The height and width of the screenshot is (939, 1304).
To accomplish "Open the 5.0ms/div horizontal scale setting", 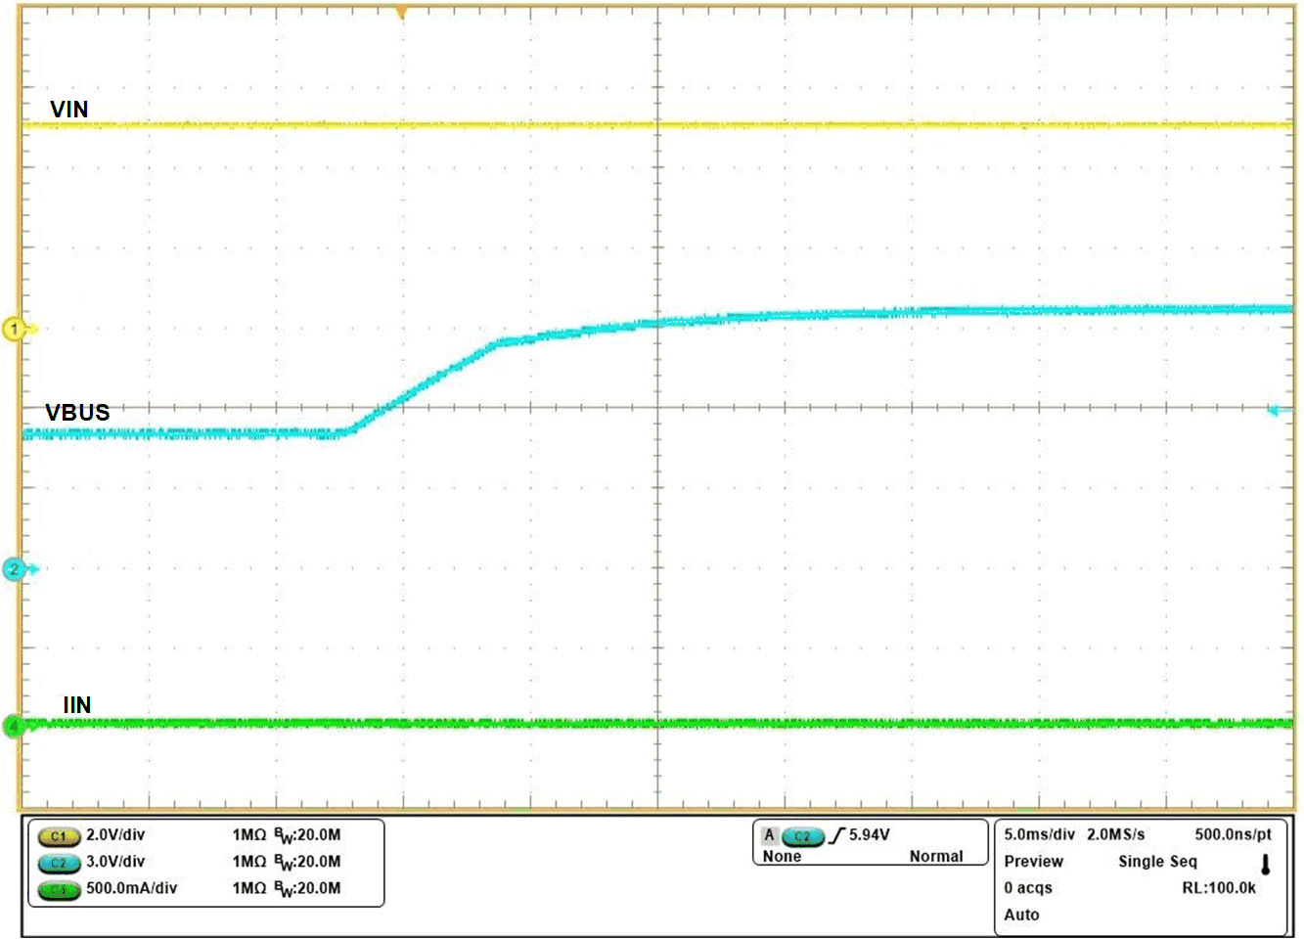I will pos(1039,834).
